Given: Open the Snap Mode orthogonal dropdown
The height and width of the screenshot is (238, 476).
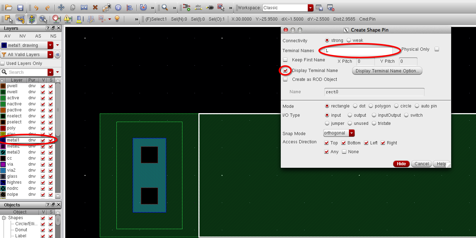Looking at the screenshot, I should (x=352, y=133).
